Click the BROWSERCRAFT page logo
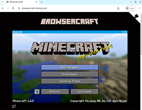Image resolution: width=142 pixels, height=110 pixels. pos(69,21)
